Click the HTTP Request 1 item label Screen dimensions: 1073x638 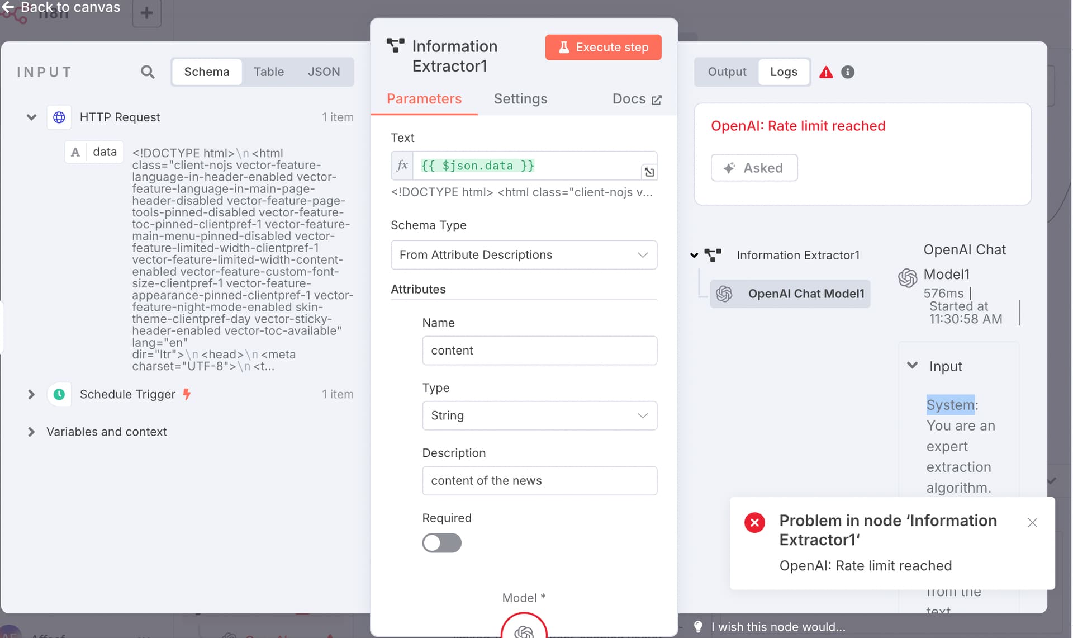[338, 117]
